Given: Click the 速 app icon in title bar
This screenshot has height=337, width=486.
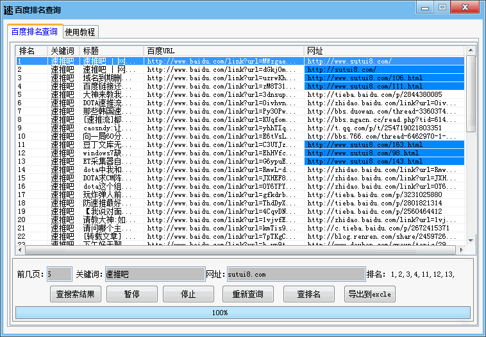Looking at the screenshot, I should tap(8, 10).
